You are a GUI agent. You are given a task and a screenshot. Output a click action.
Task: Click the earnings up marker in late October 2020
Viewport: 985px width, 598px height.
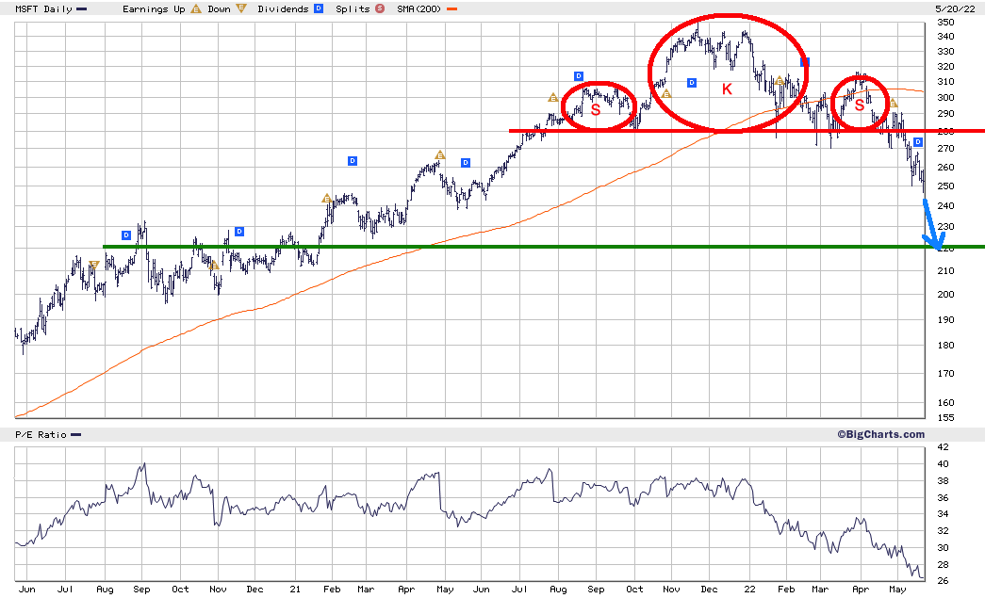pyautogui.click(x=214, y=266)
